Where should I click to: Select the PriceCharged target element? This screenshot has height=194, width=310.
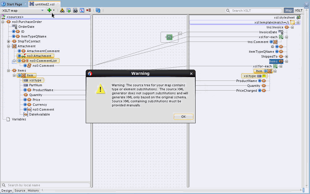coord(247,91)
